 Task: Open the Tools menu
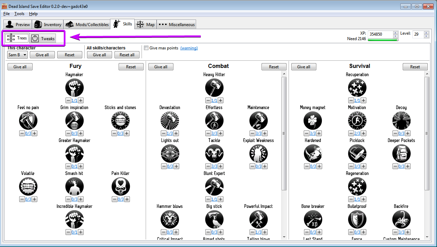[20, 14]
